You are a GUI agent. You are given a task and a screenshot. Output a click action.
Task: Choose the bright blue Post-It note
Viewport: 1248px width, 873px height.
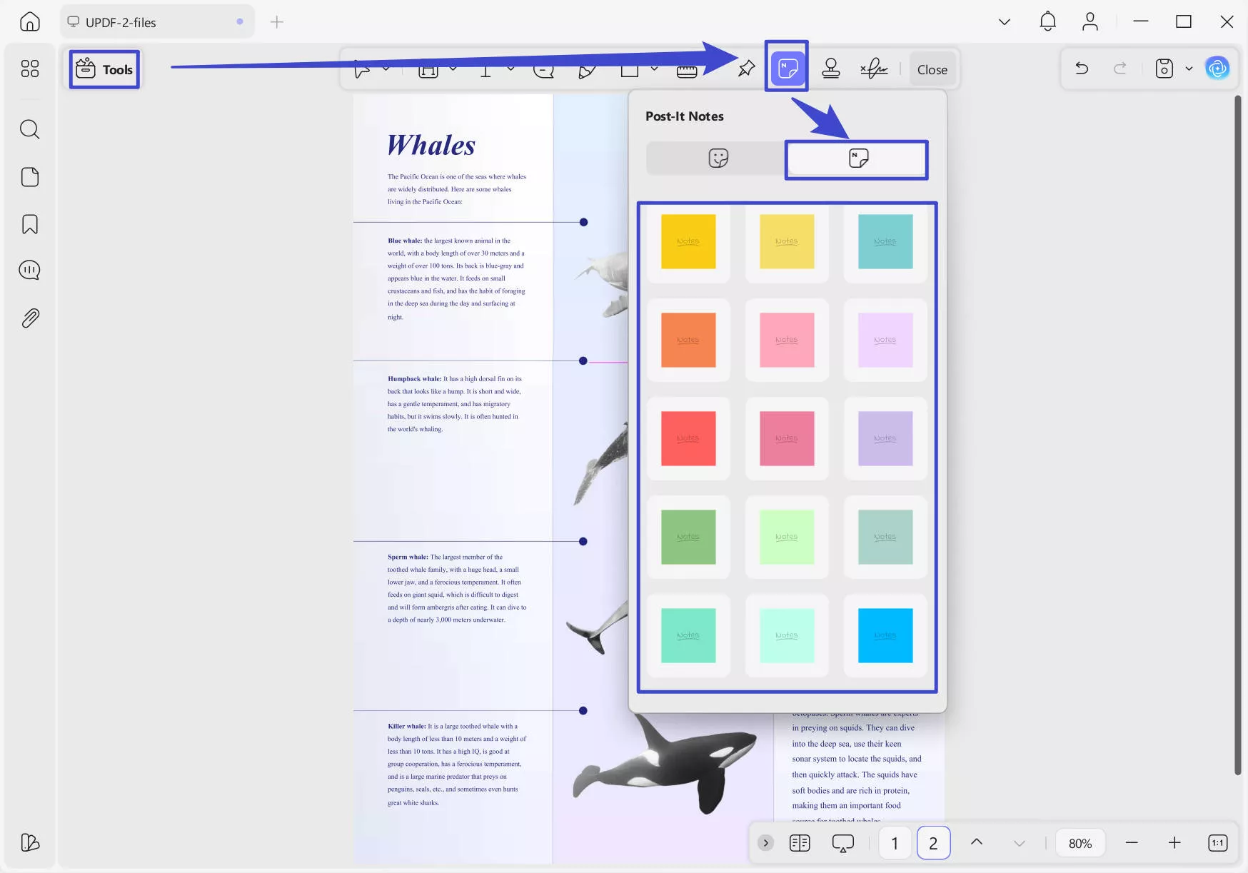(x=885, y=635)
